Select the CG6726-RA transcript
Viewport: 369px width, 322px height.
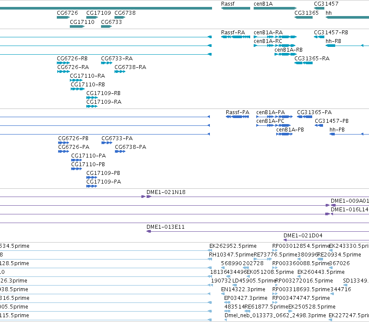click(64, 72)
